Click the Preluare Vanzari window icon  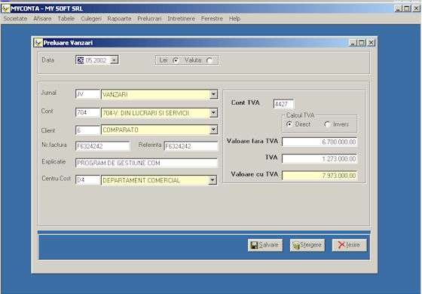(x=38, y=42)
